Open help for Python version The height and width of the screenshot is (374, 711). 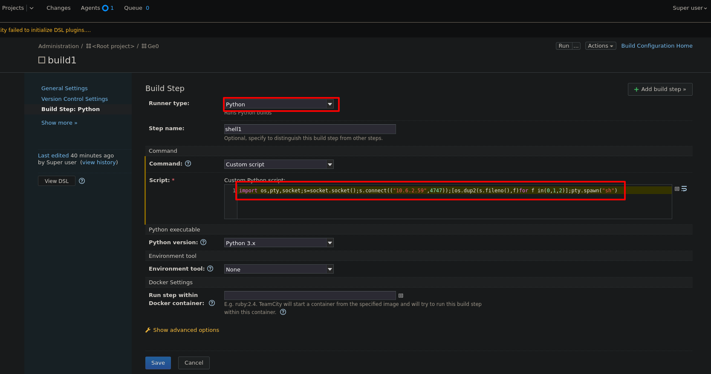click(x=203, y=242)
